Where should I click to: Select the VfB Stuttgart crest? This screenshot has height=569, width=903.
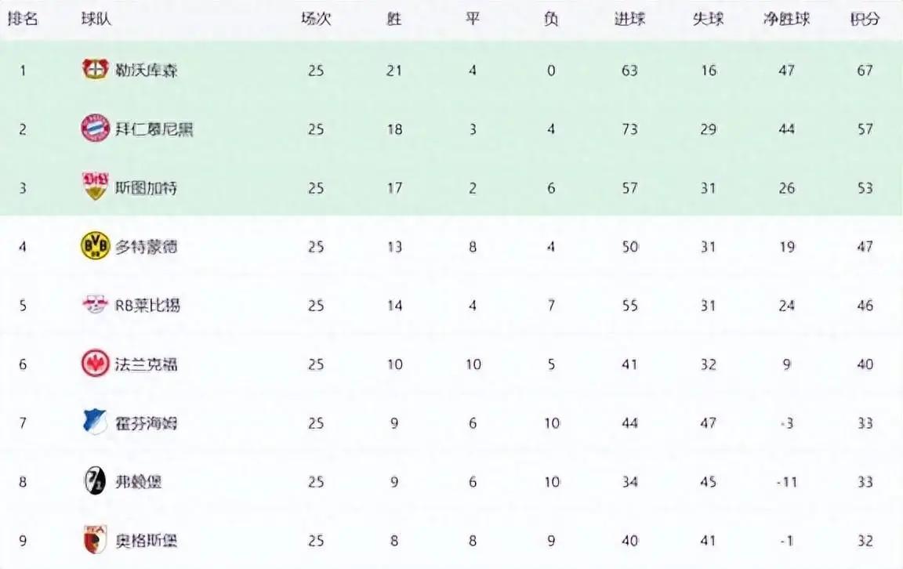pos(95,187)
